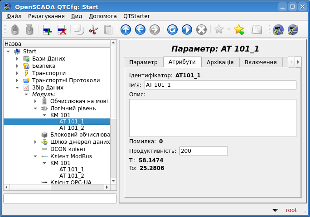Add a favorite with the star-plus icon
The height and width of the screenshot is (217, 310).
click(x=239, y=30)
